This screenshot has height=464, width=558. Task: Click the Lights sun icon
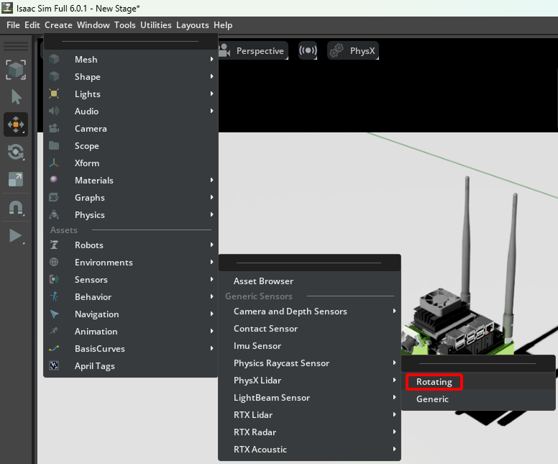[x=54, y=94]
